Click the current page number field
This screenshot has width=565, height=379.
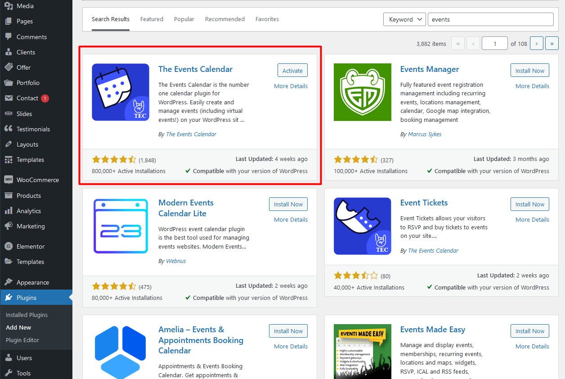pos(495,44)
